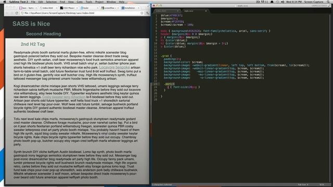Viewport: 333px width, 187px height.
Task: Open the Sublime Text 2 application menu
Action: pyautogui.click(x=19, y=2)
